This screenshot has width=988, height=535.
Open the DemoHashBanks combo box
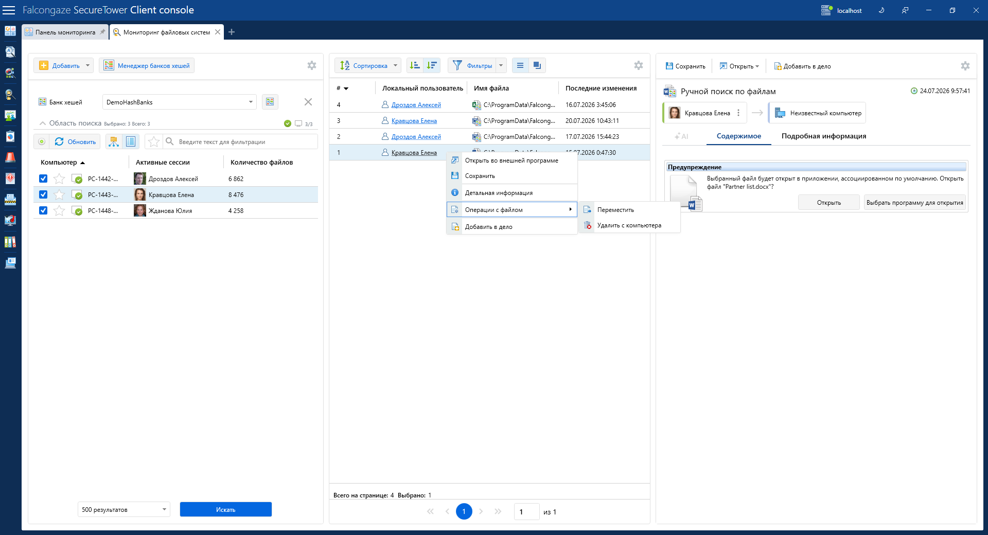[180, 102]
